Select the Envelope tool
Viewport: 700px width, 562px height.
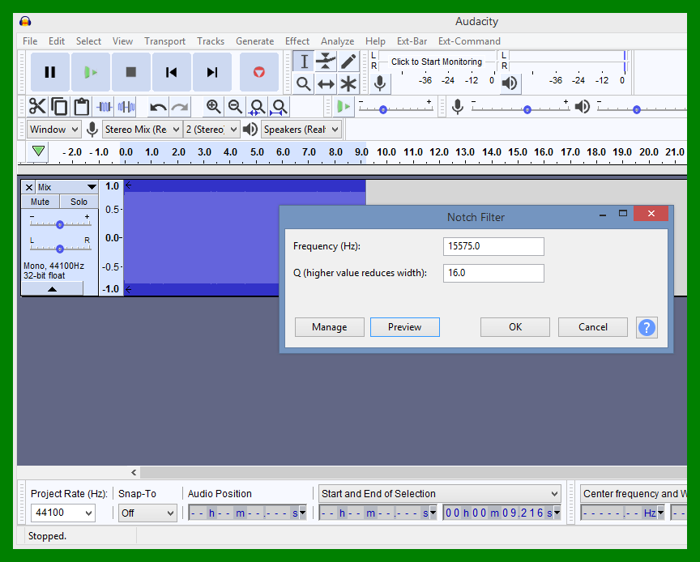tap(326, 62)
